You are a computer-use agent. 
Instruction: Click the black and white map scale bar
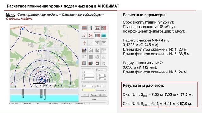(x=45, y=84)
